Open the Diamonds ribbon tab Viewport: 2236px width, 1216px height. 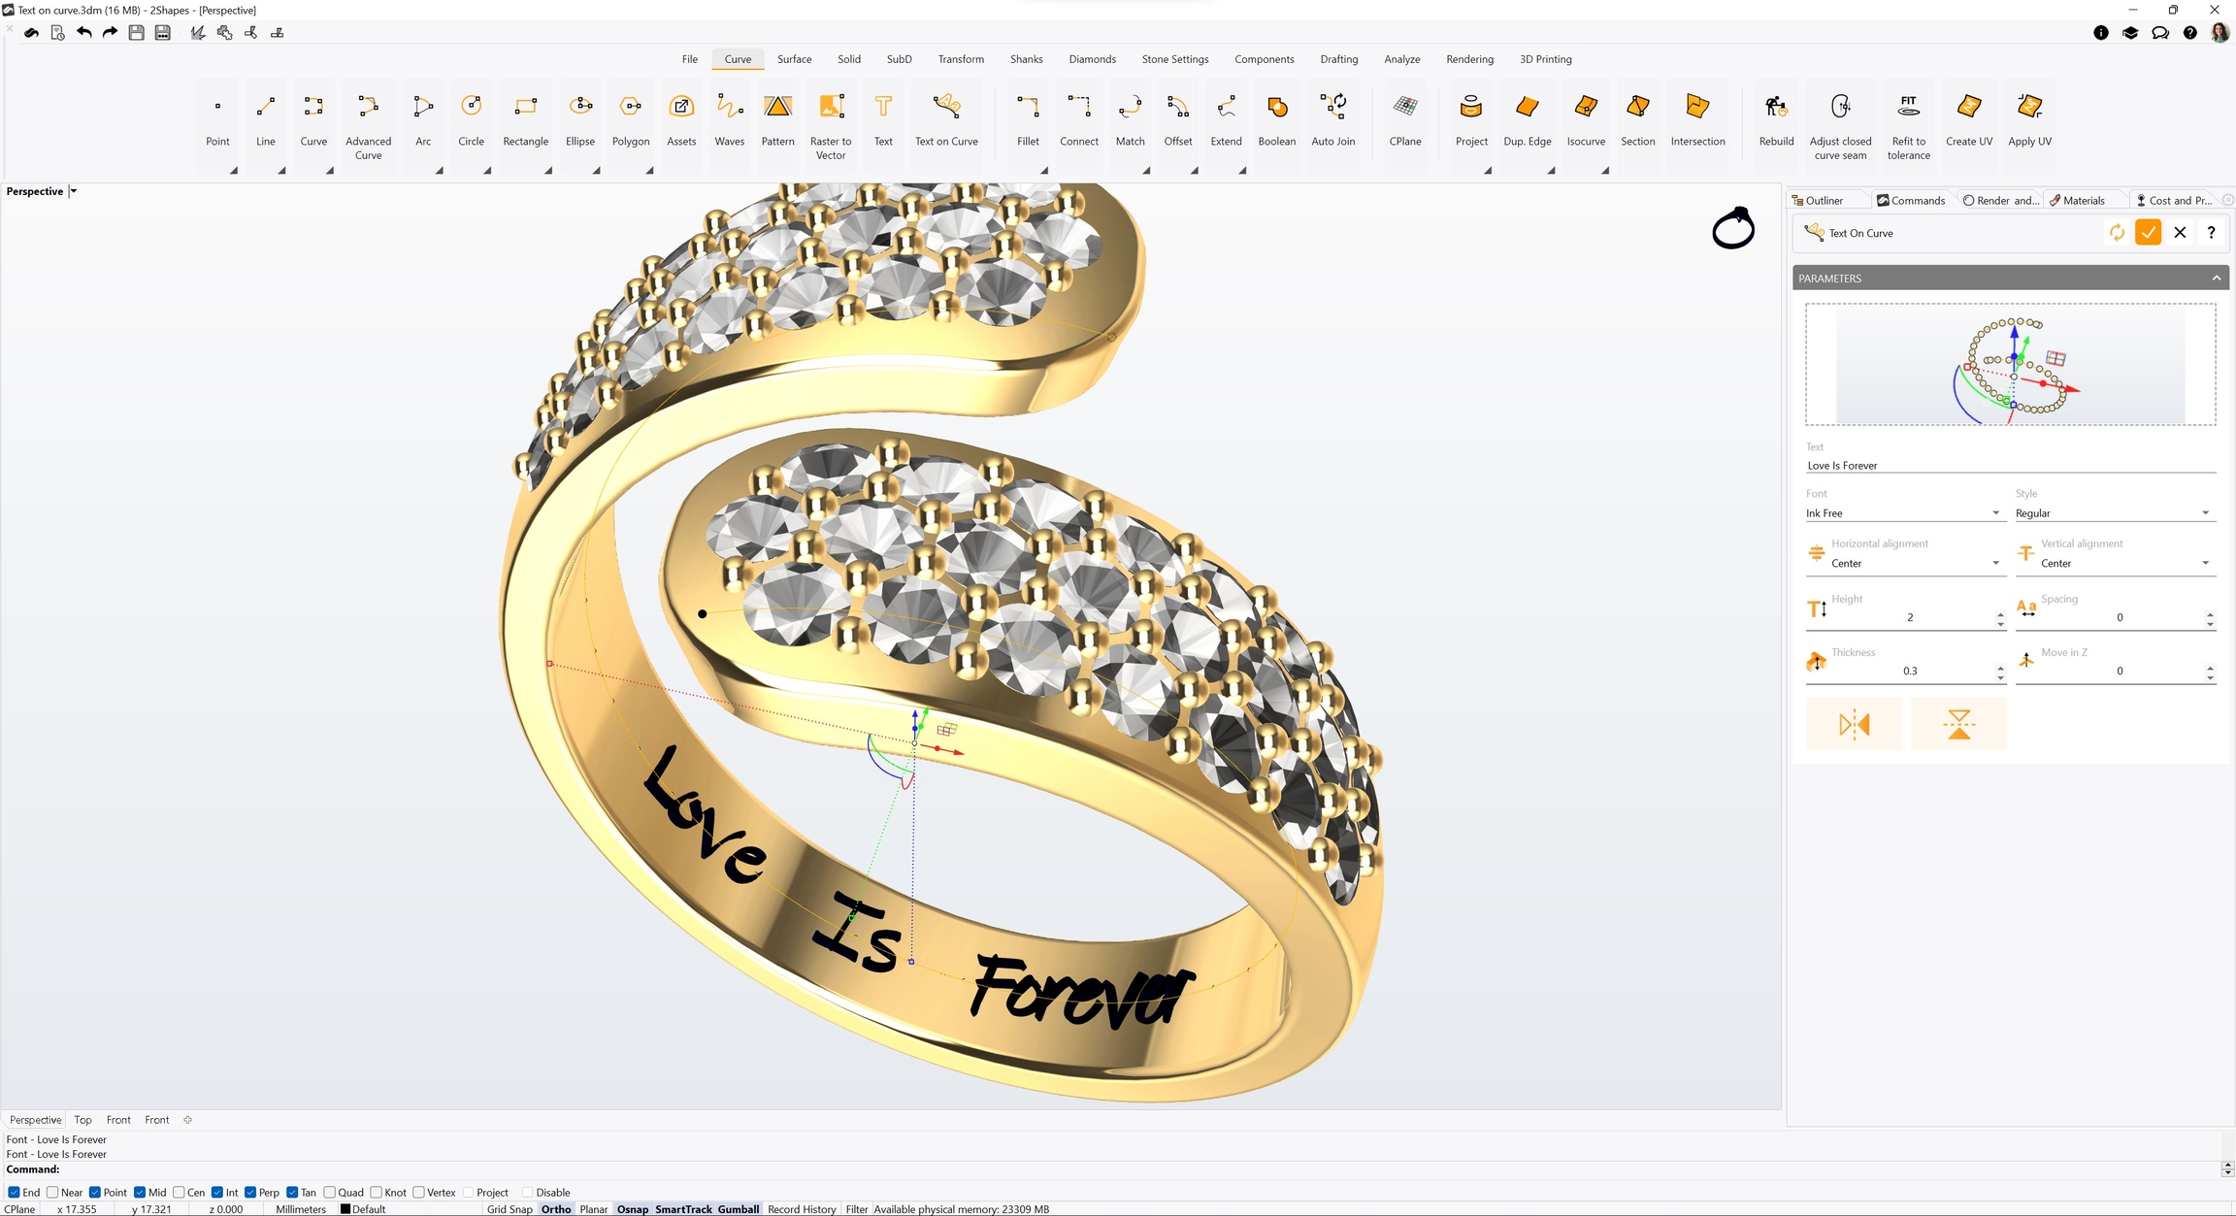[x=1092, y=59]
